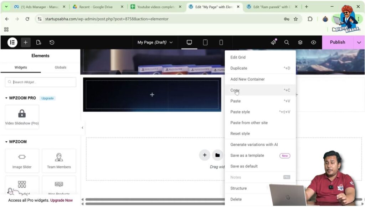
Task: Click the Add Element plus icon
Action: [x=26, y=42]
